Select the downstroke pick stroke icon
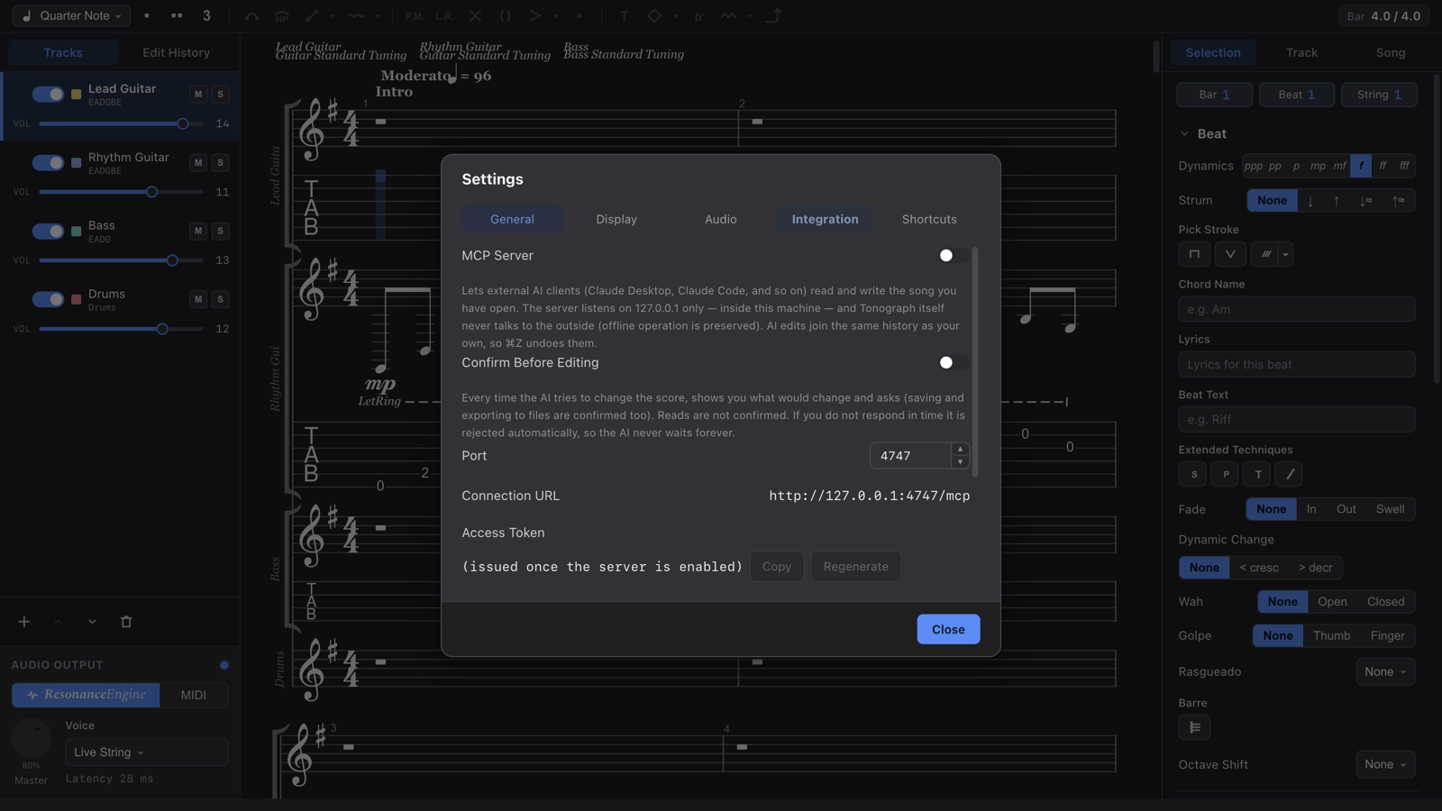The width and height of the screenshot is (1442, 811). pyautogui.click(x=1194, y=254)
